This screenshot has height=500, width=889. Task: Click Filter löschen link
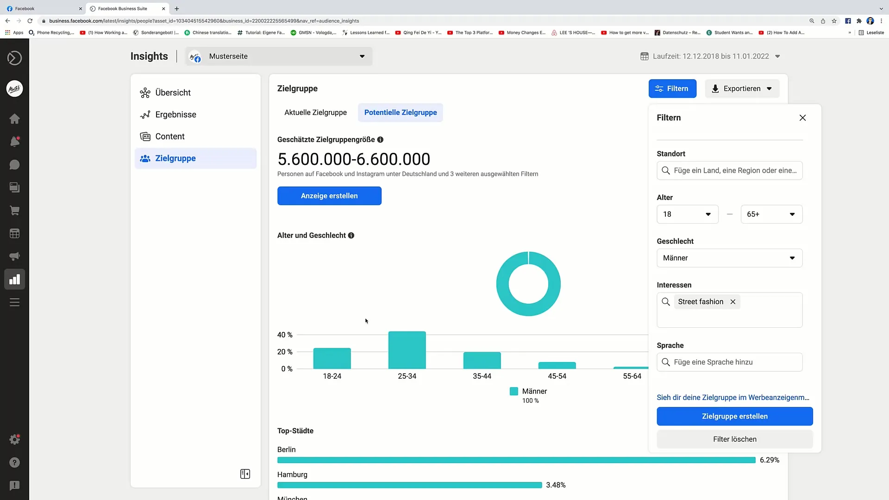tap(734, 439)
